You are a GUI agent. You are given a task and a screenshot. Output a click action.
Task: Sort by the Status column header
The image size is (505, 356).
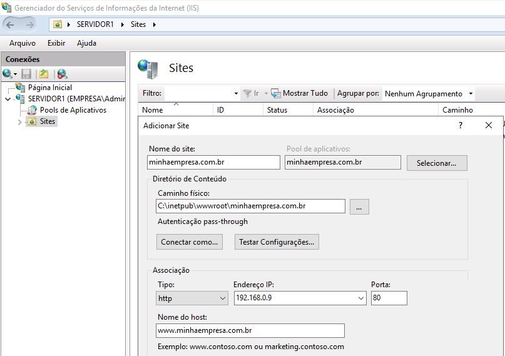pos(288,109)
